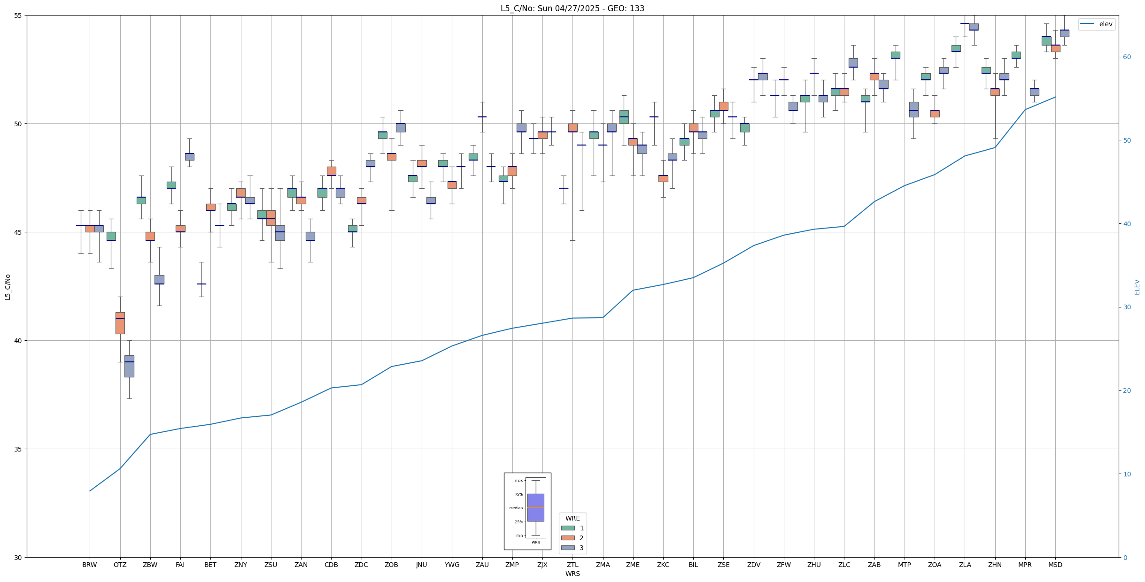This screenshot has height=582, width=1145.
Task: Click the WRE legend title
Action: 572,518
